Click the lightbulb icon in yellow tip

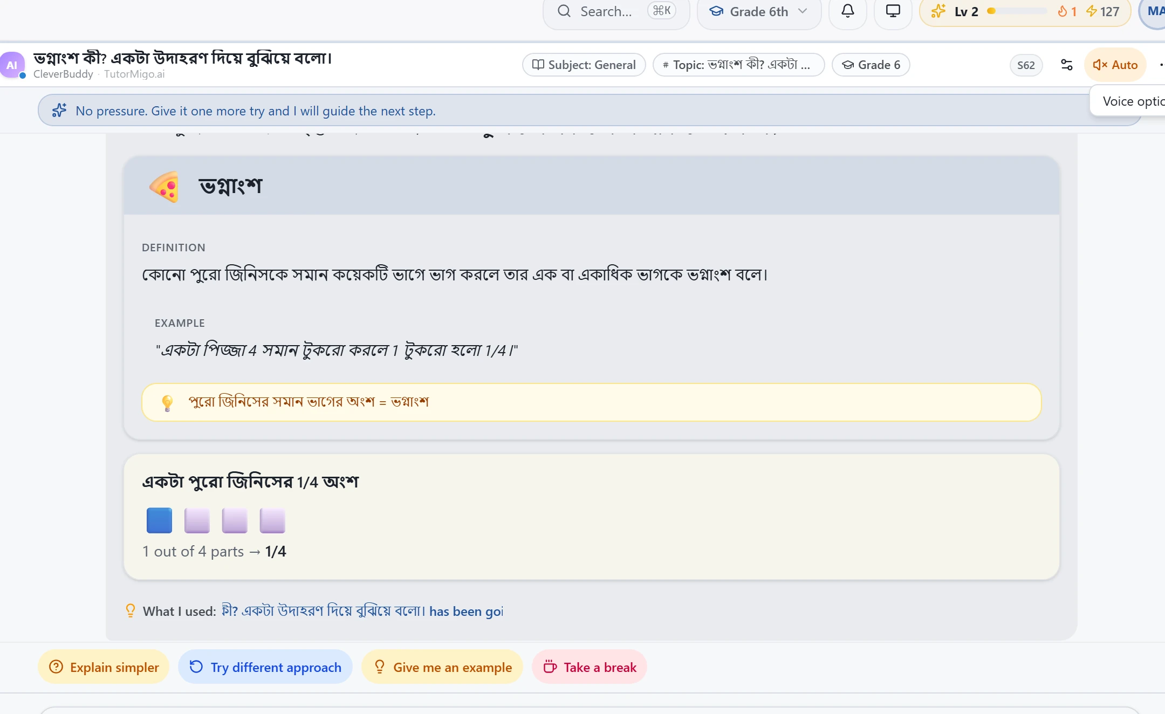(167, 403)
